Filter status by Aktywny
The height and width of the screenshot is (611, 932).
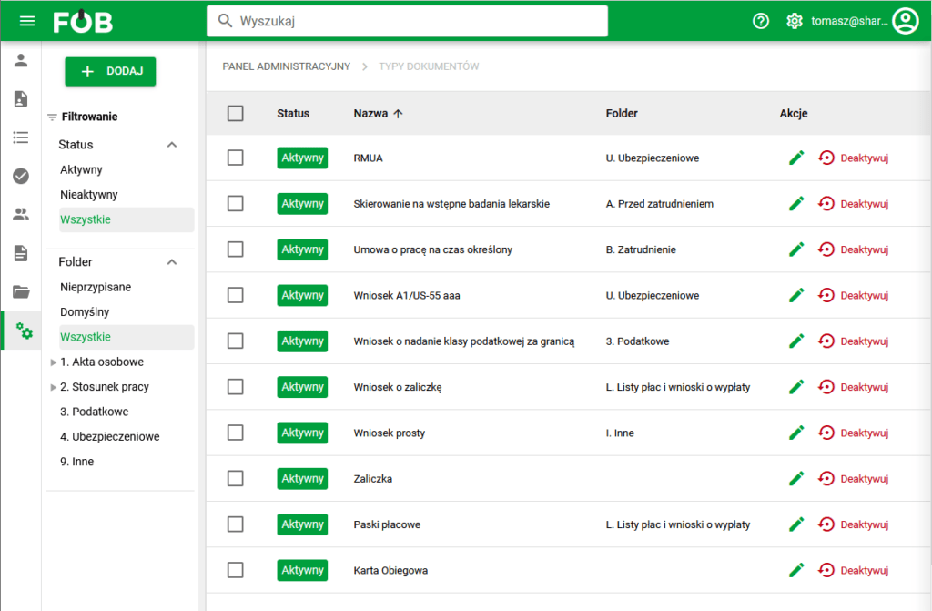click(81, 169)
